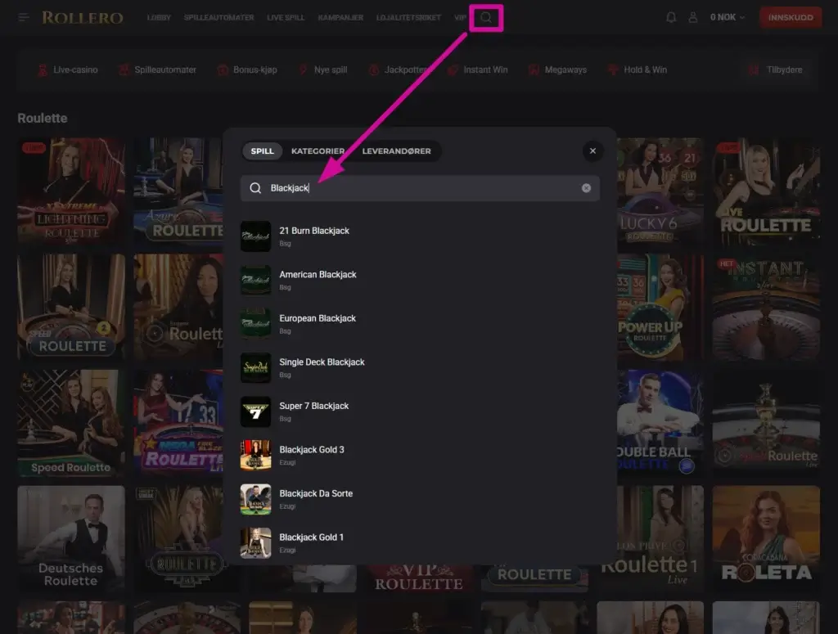Open the European Blackjack result

point(420,324)
